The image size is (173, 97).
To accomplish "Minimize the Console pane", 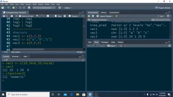I will coord(80,57).
